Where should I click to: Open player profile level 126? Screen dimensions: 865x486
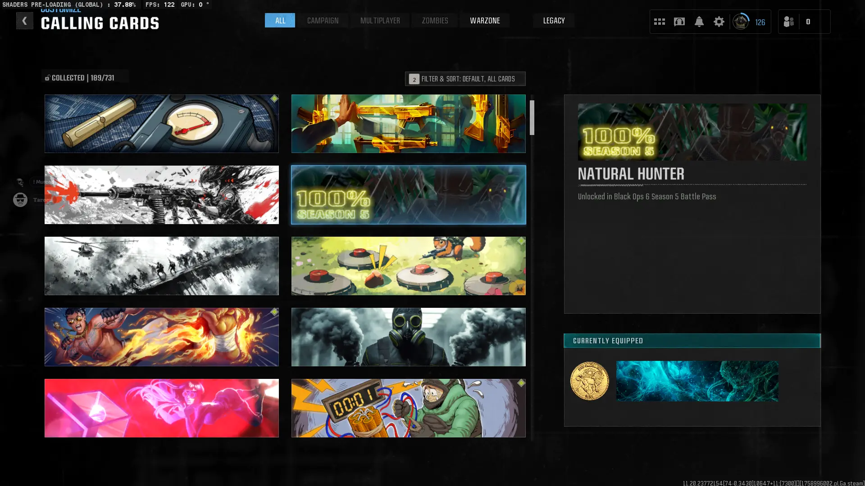tap(750, 22)
